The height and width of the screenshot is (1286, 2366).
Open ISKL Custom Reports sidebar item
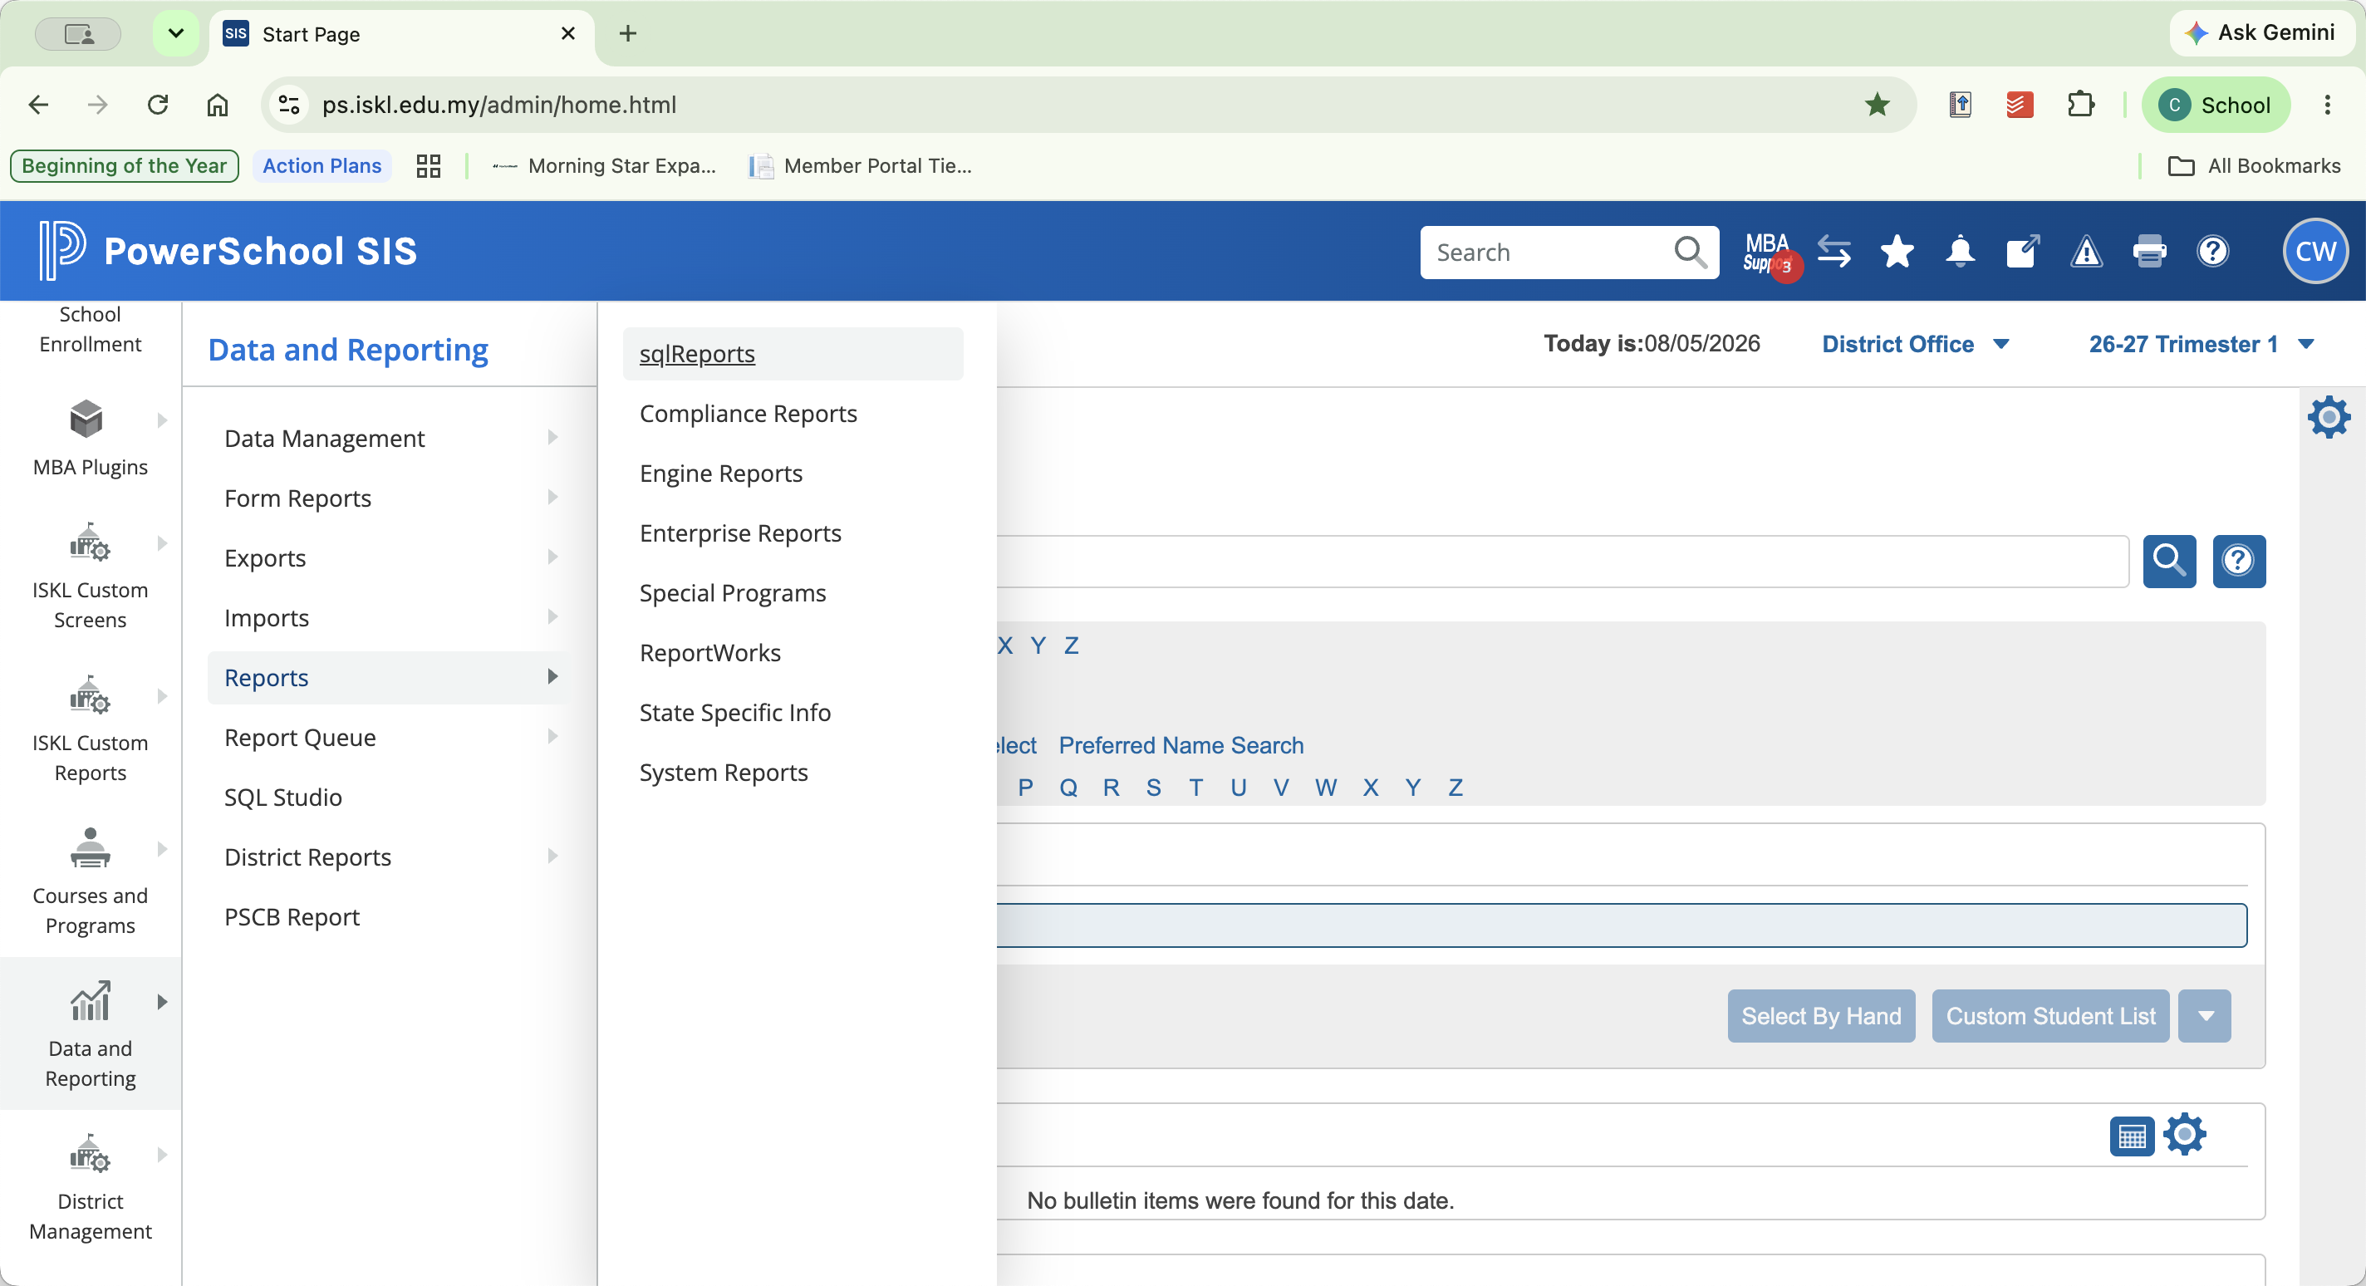[x=90, y=729]
